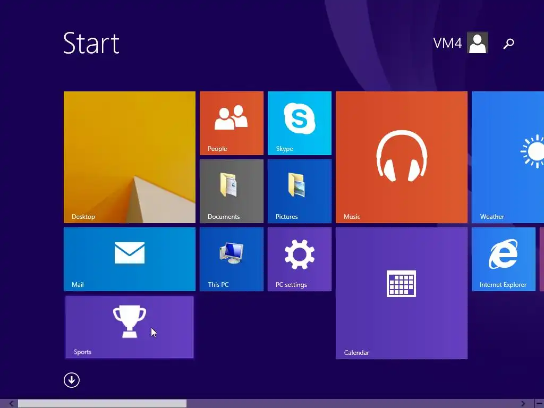The width and height of the screenshot is (544, 408).
Task: Open the Weather tile
Action: point(508,157)
